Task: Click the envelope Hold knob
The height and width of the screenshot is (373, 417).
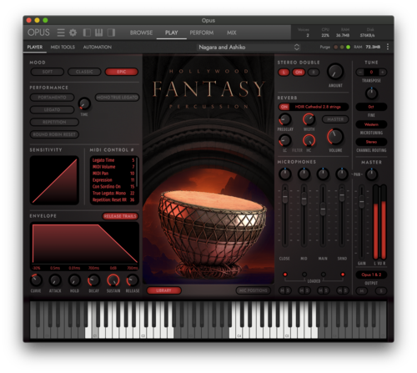Action: click(x=74, y=280)
